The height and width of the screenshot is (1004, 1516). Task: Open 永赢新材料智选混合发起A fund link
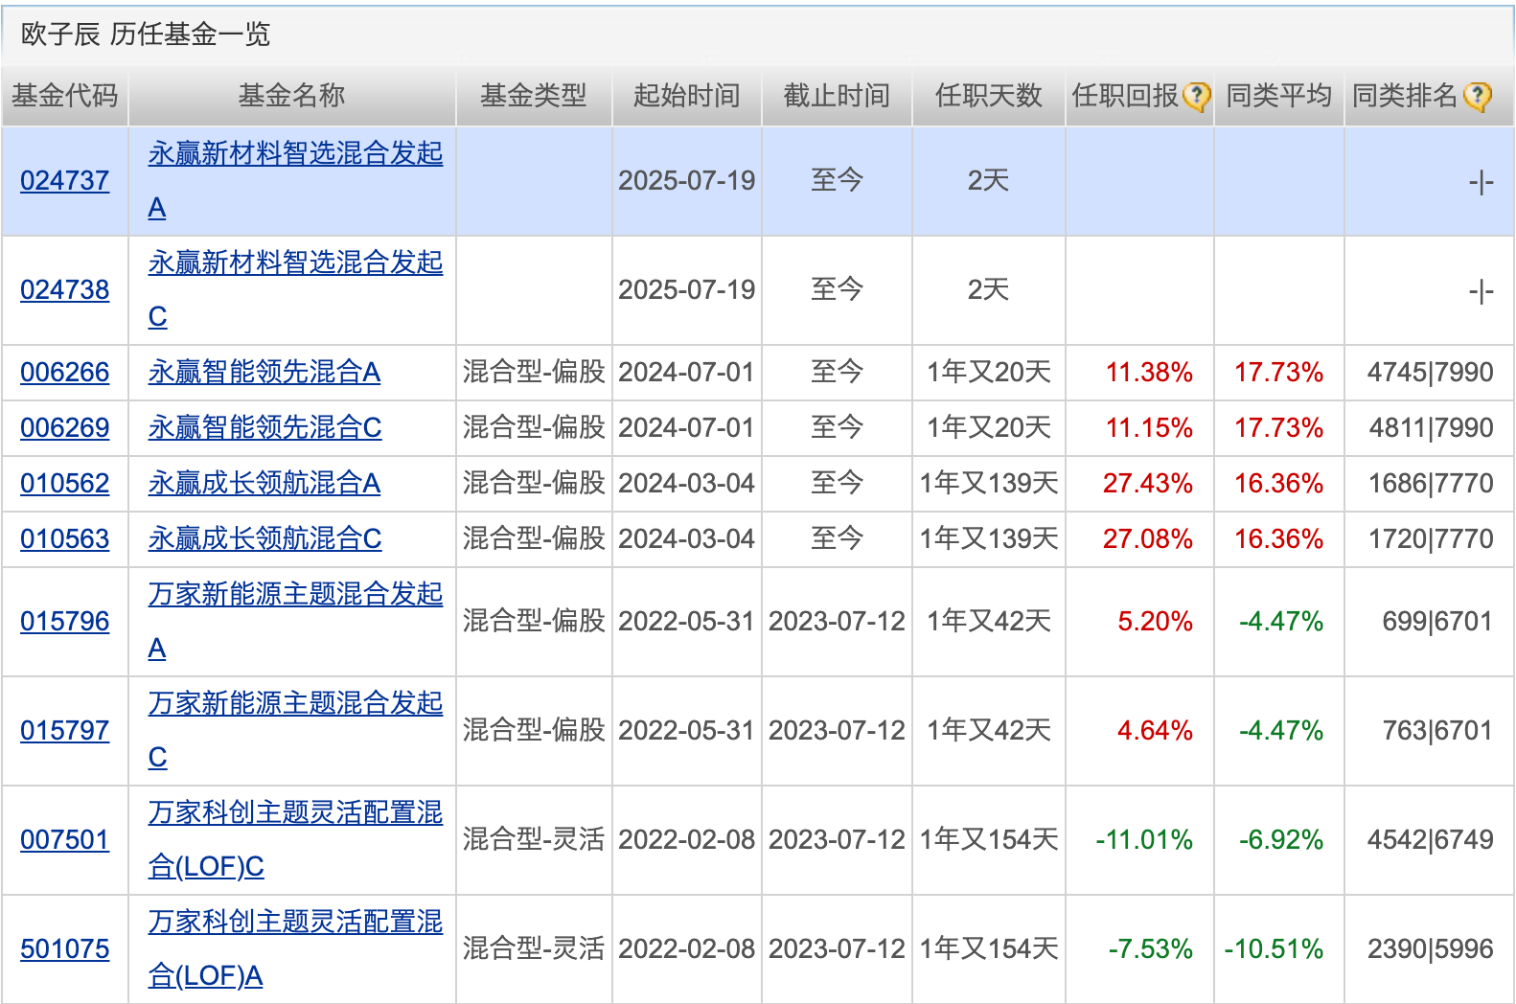(295, 180)
